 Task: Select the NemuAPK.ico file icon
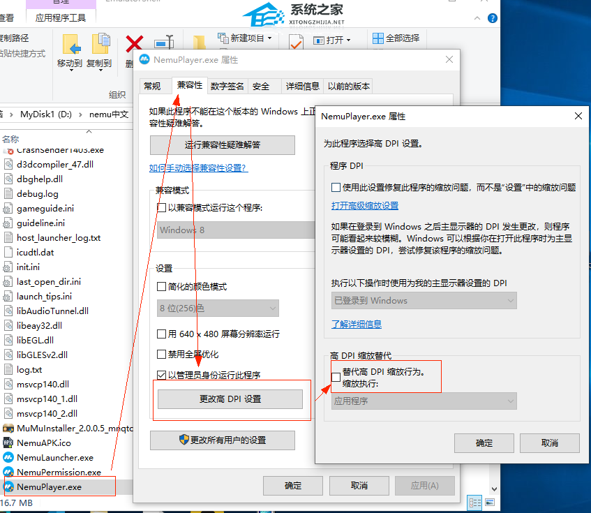[x=8, y=443]
